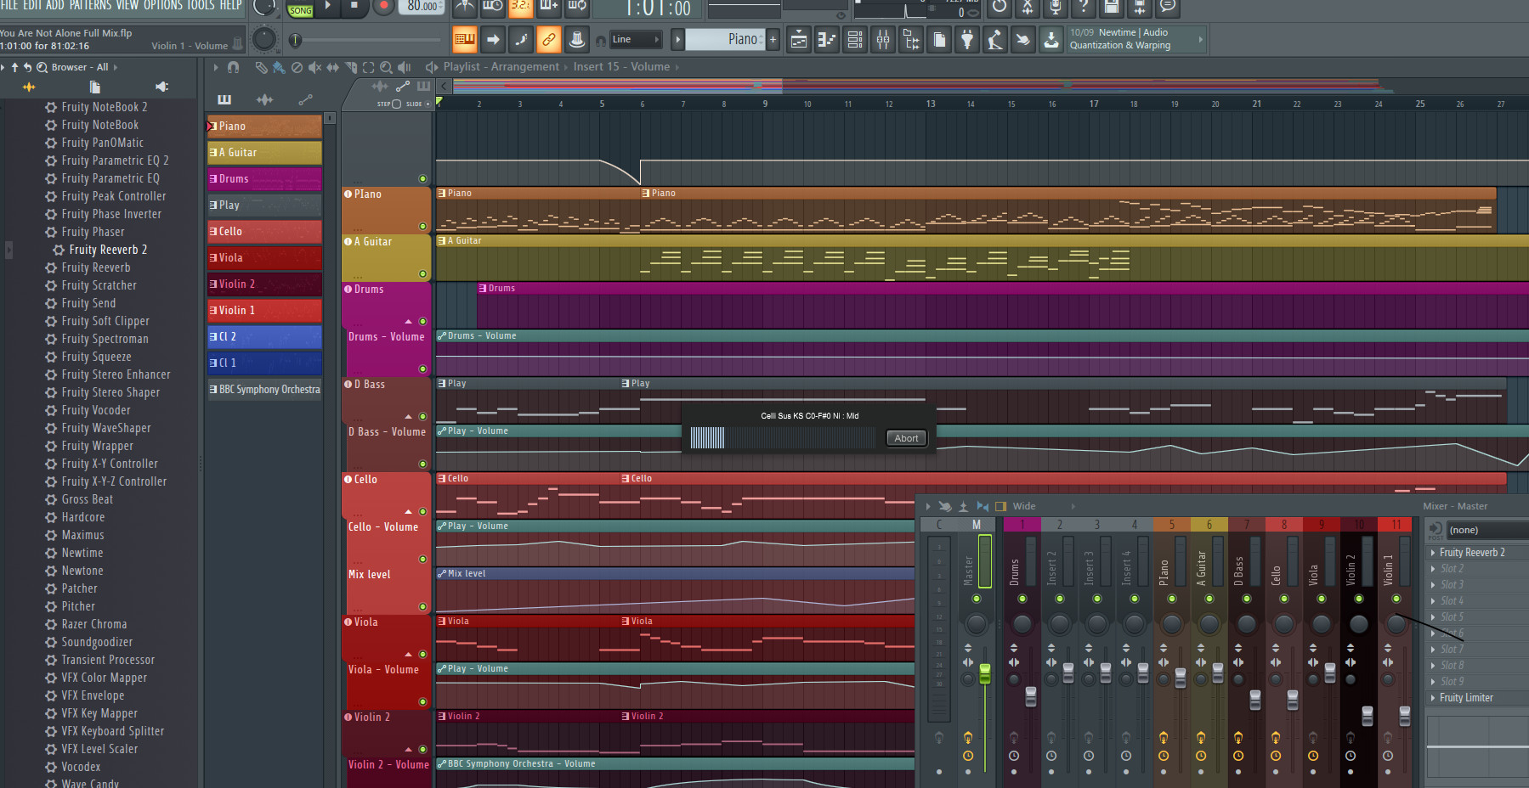Open the Mixer input (none) selector
This screenshot has height=788, width=1529.
coord(1485,530)
